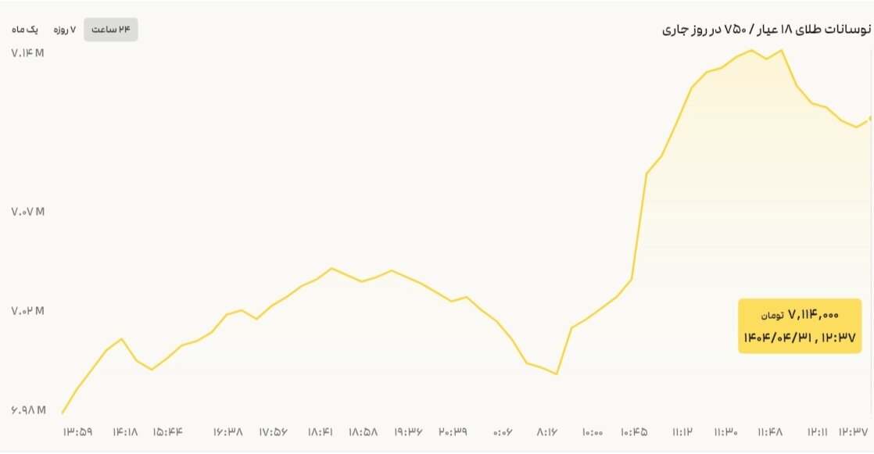
Task: Click the 0:06 time axis label
Action: click(x=503, y=431)
